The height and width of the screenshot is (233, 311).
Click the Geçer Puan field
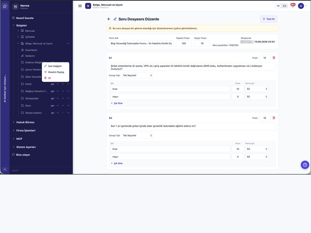coord(202,43)
